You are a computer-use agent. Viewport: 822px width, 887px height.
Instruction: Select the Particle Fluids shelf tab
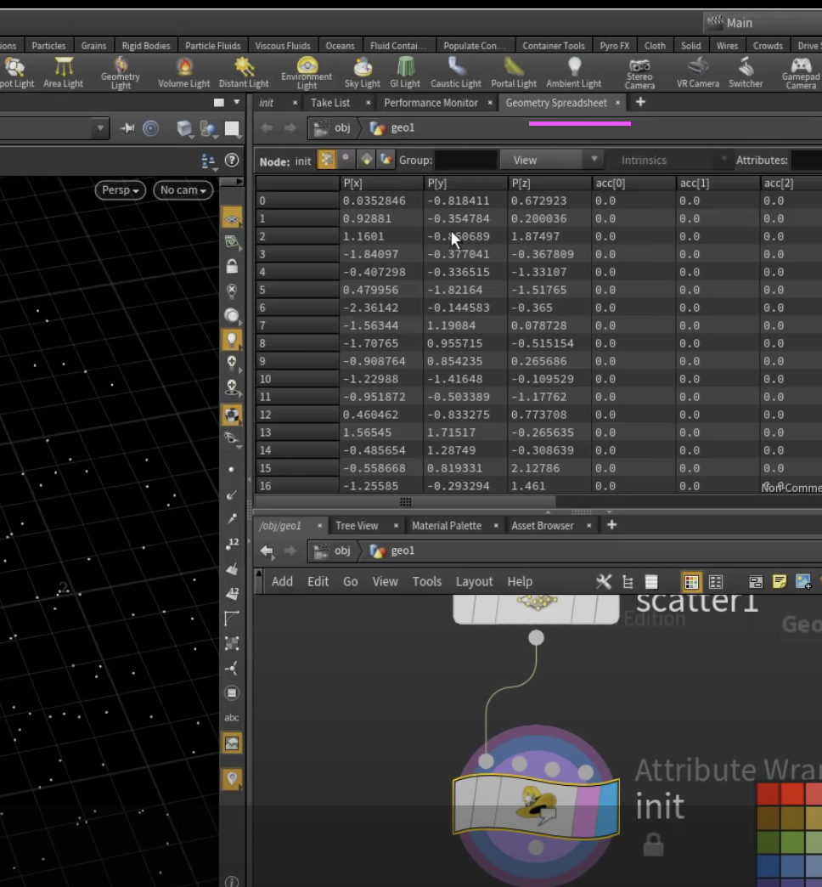[x=212, y=46]
